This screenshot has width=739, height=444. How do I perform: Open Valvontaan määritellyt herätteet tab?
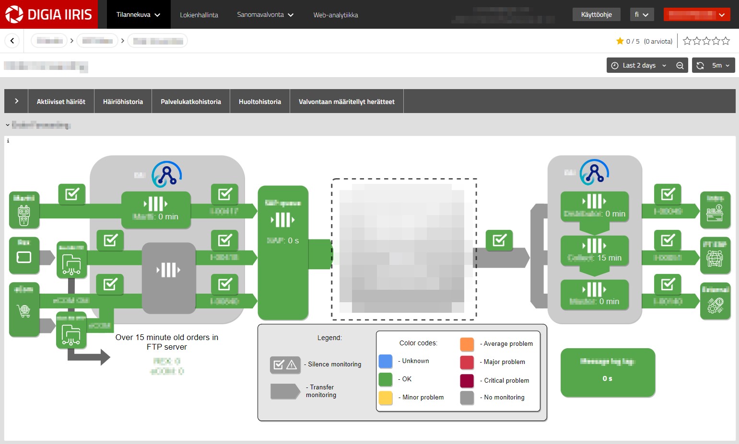coord(347,101)
